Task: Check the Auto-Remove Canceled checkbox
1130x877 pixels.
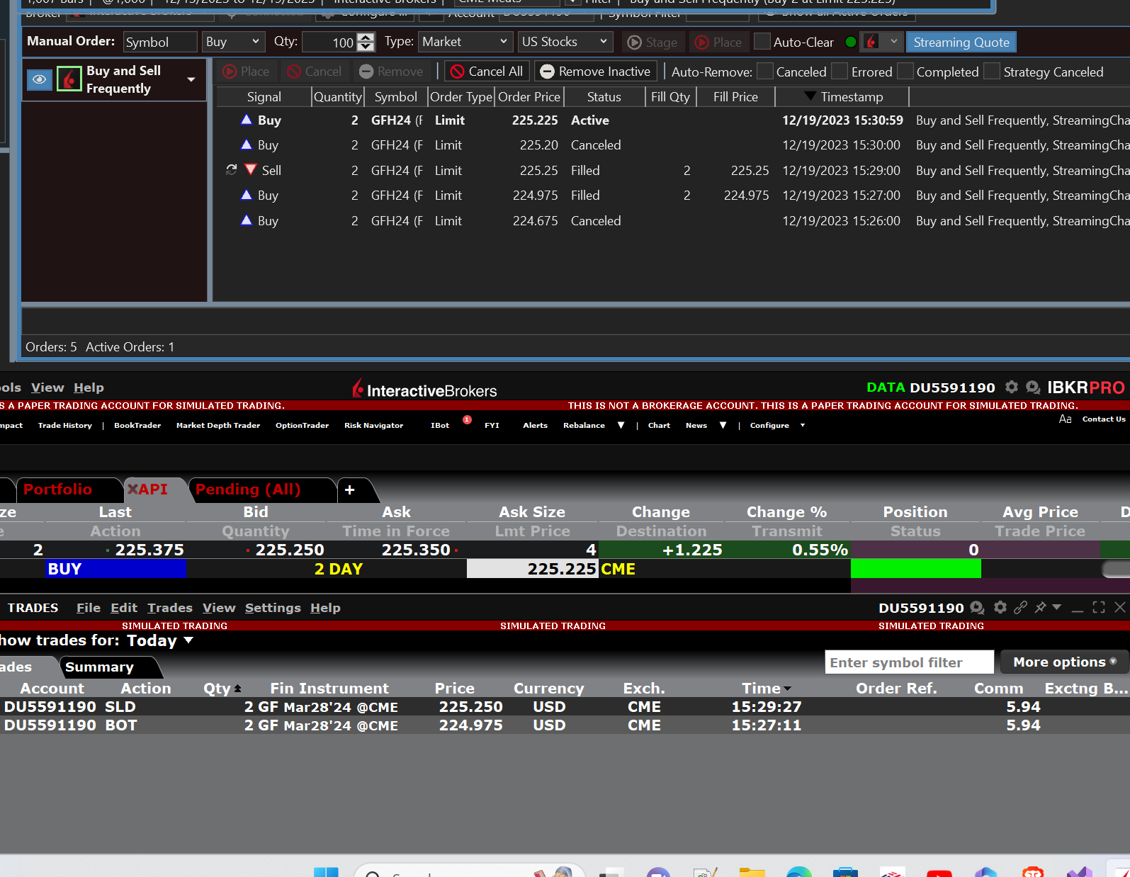Action: [765, 71]
